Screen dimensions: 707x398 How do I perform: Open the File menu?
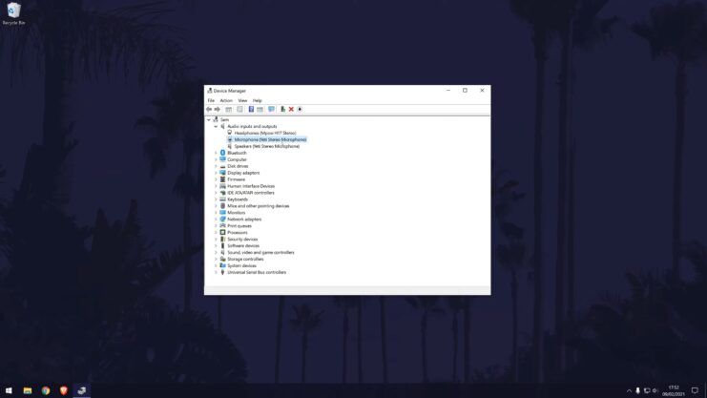pyautogui.click(x=211, y=100)
